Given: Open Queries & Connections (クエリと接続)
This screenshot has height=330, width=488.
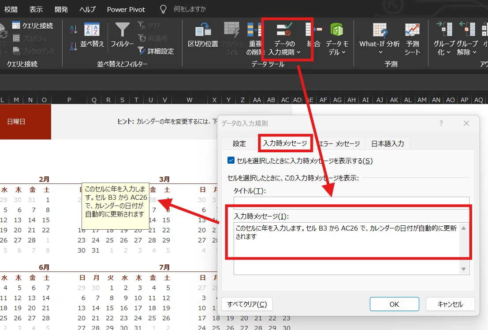Looking at the screenshot, I should tap(32, 26).
